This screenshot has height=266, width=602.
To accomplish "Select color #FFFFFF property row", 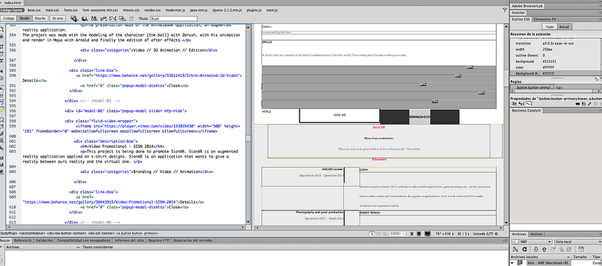I will (x=556, y=67).
